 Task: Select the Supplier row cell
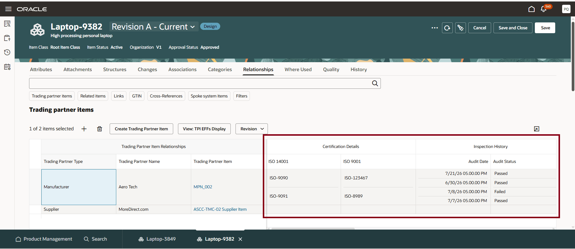[x=79, y=209]
